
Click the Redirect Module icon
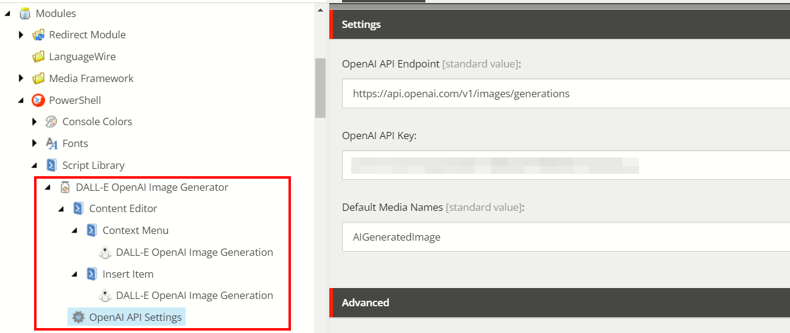pyautogui.click(x=38, y=35)
